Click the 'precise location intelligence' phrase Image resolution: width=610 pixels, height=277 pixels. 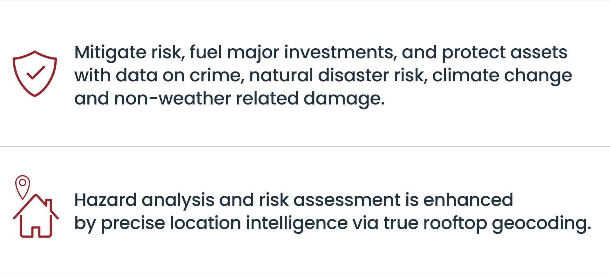(x=224, y=223)
